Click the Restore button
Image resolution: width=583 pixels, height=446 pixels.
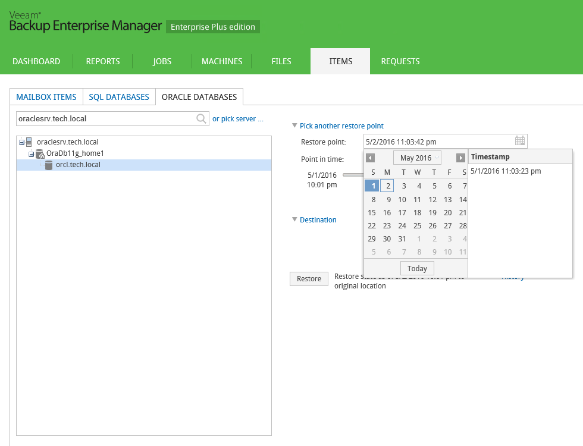pyautogui.click(x=309, y=279)
